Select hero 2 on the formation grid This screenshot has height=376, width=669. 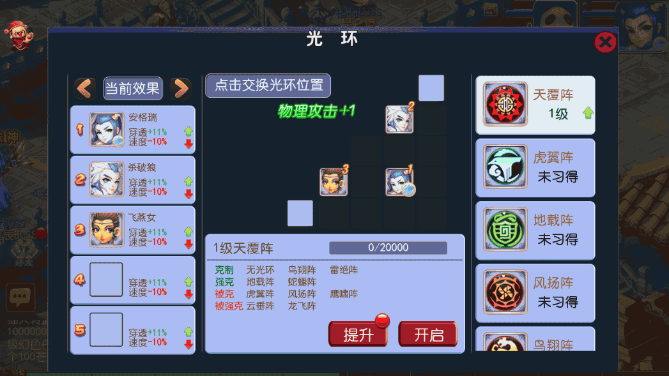click(x=399, y=119)
